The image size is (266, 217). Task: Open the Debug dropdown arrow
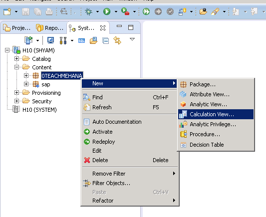97,11
